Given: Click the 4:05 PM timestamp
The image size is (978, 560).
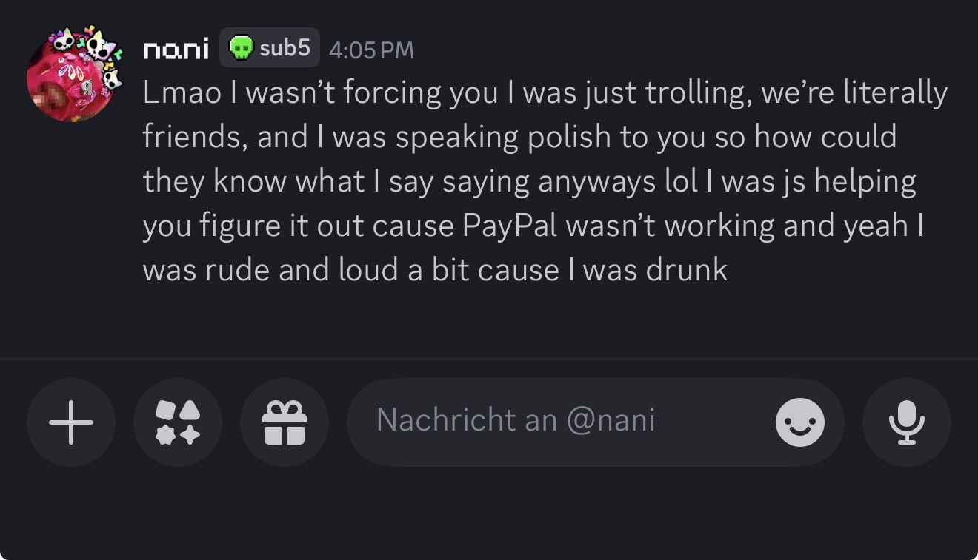Looking at the screenshot, I should click(370, 50).
